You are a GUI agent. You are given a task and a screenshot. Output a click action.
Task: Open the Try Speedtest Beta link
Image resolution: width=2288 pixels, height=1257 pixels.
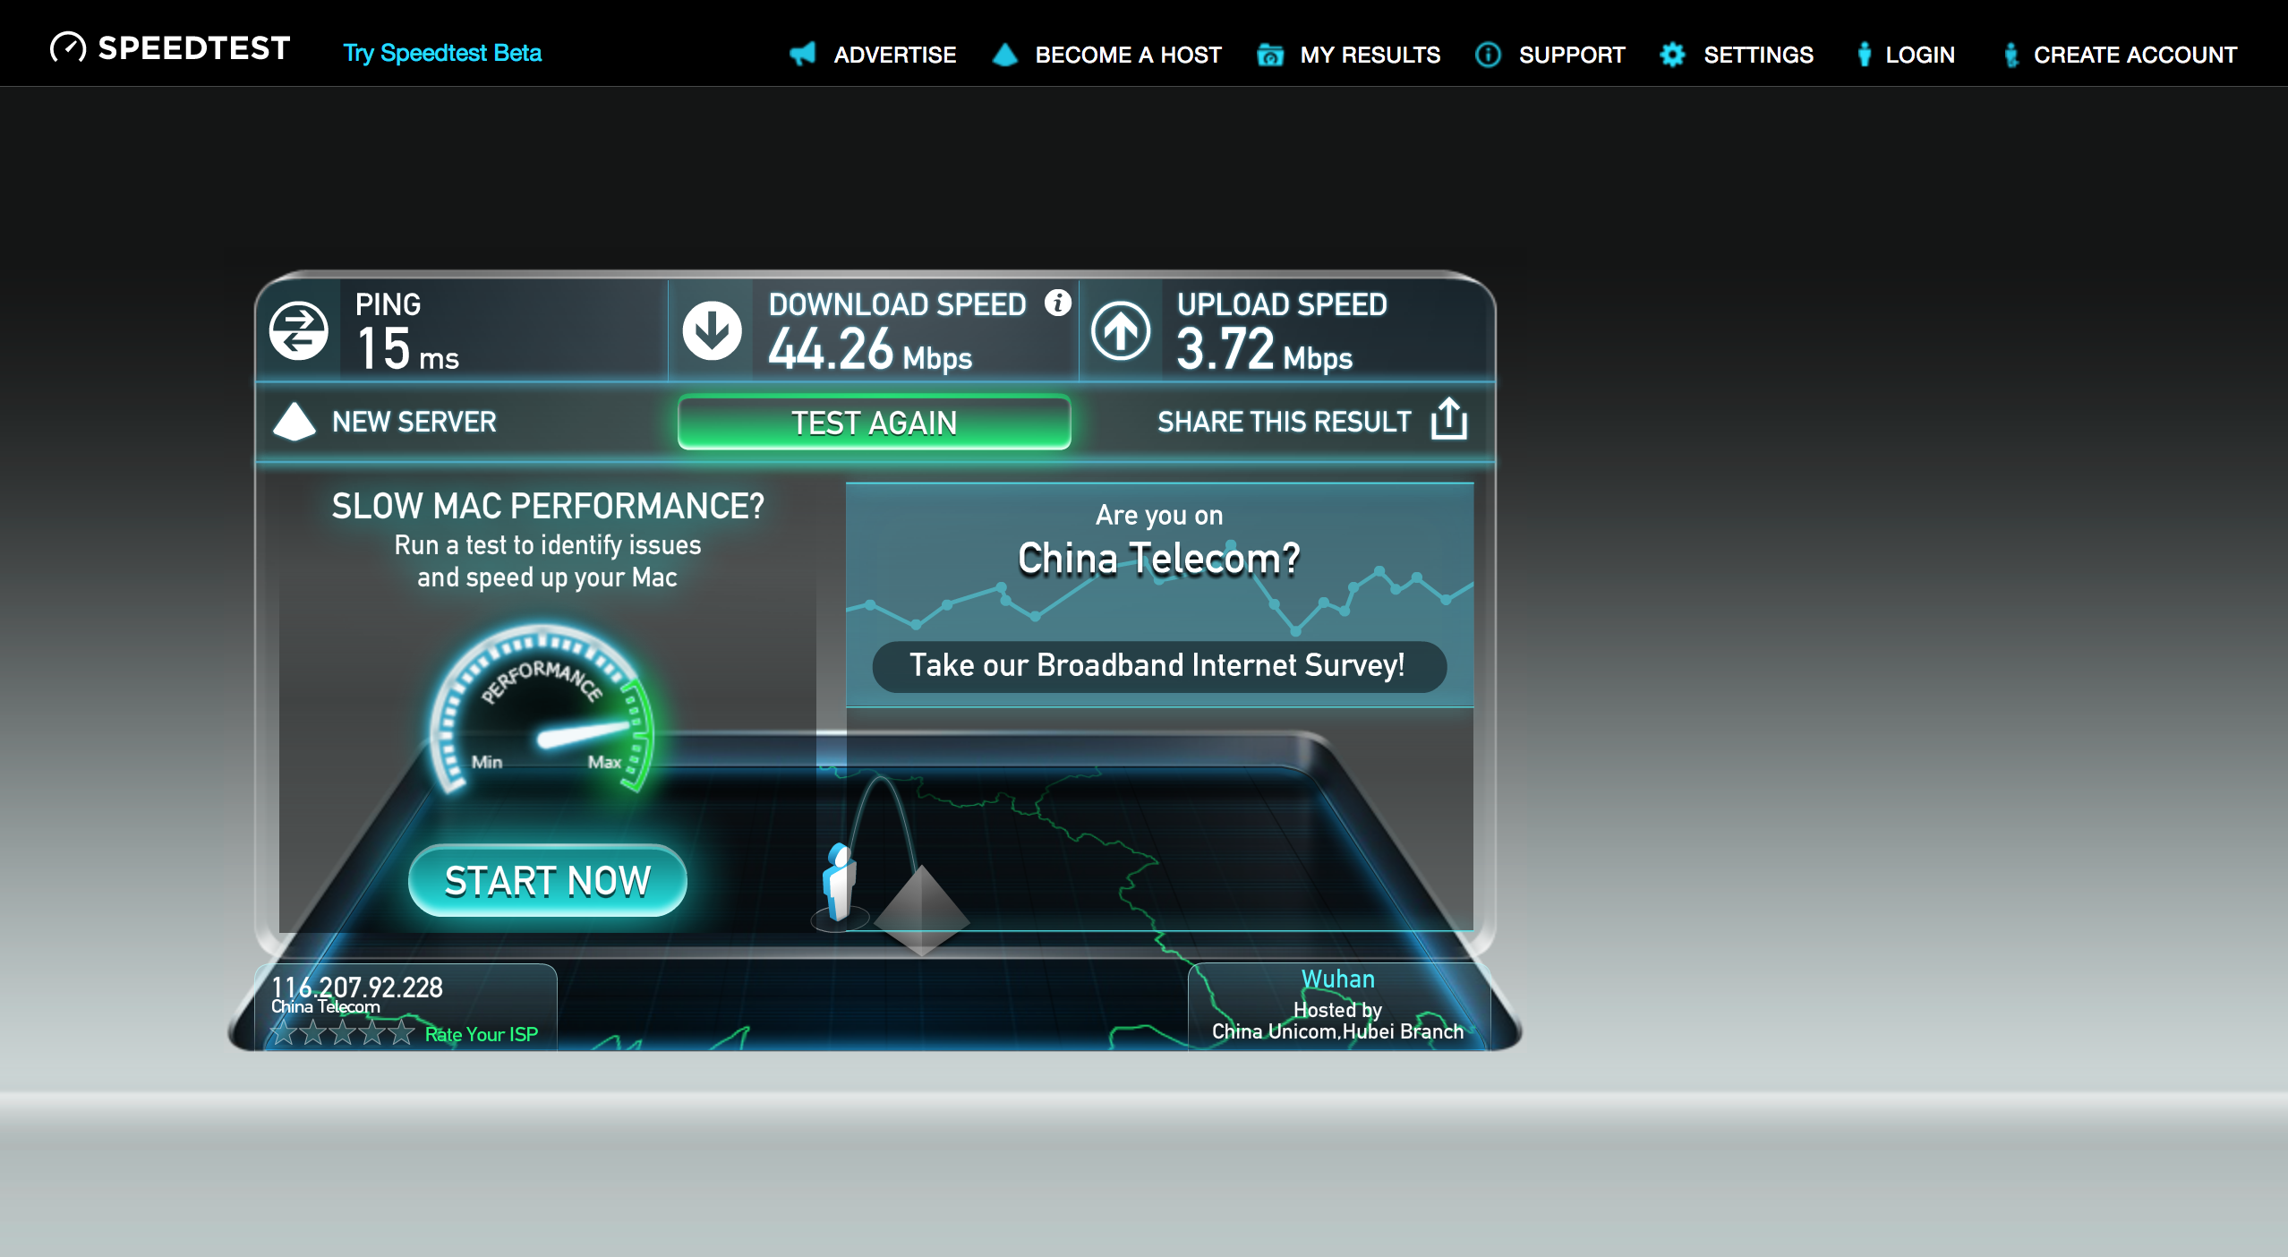pos(442,53)
